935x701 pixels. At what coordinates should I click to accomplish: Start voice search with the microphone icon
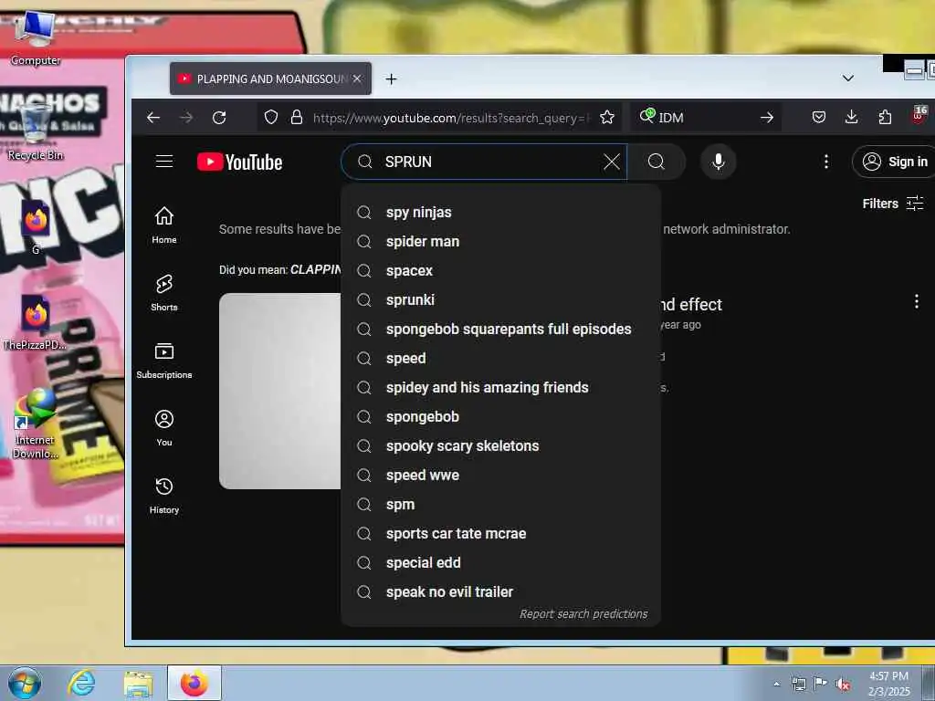719,162
